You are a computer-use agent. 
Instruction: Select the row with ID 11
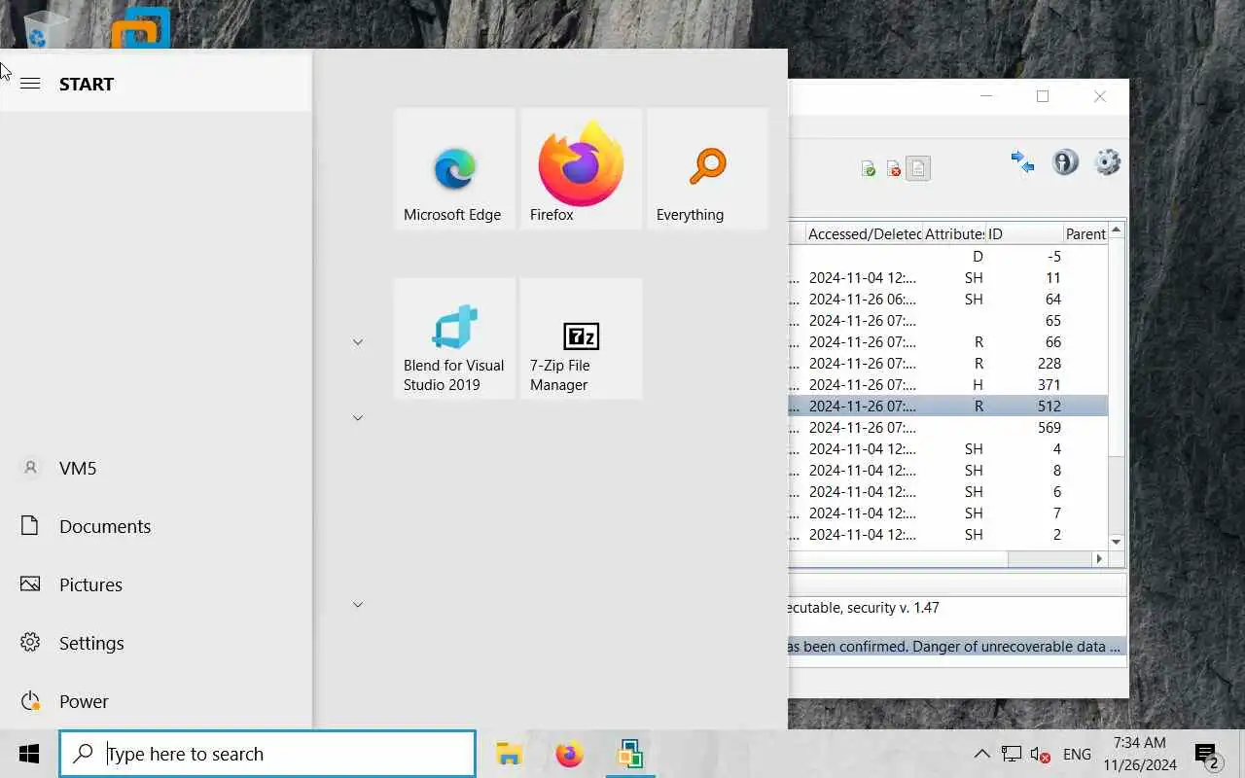click(x=947, y=278)
